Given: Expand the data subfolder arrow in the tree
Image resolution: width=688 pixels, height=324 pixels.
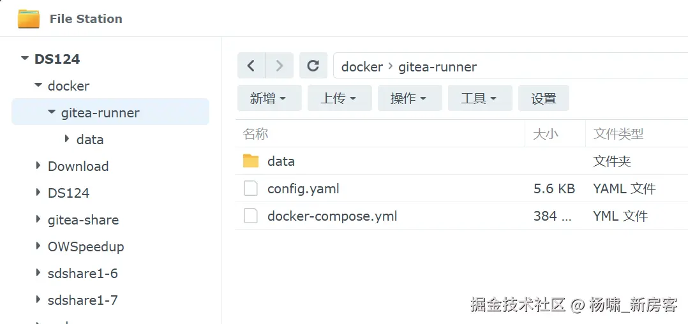Looking at the screenshot, I should pyautogui.click(x=67, y=139).
